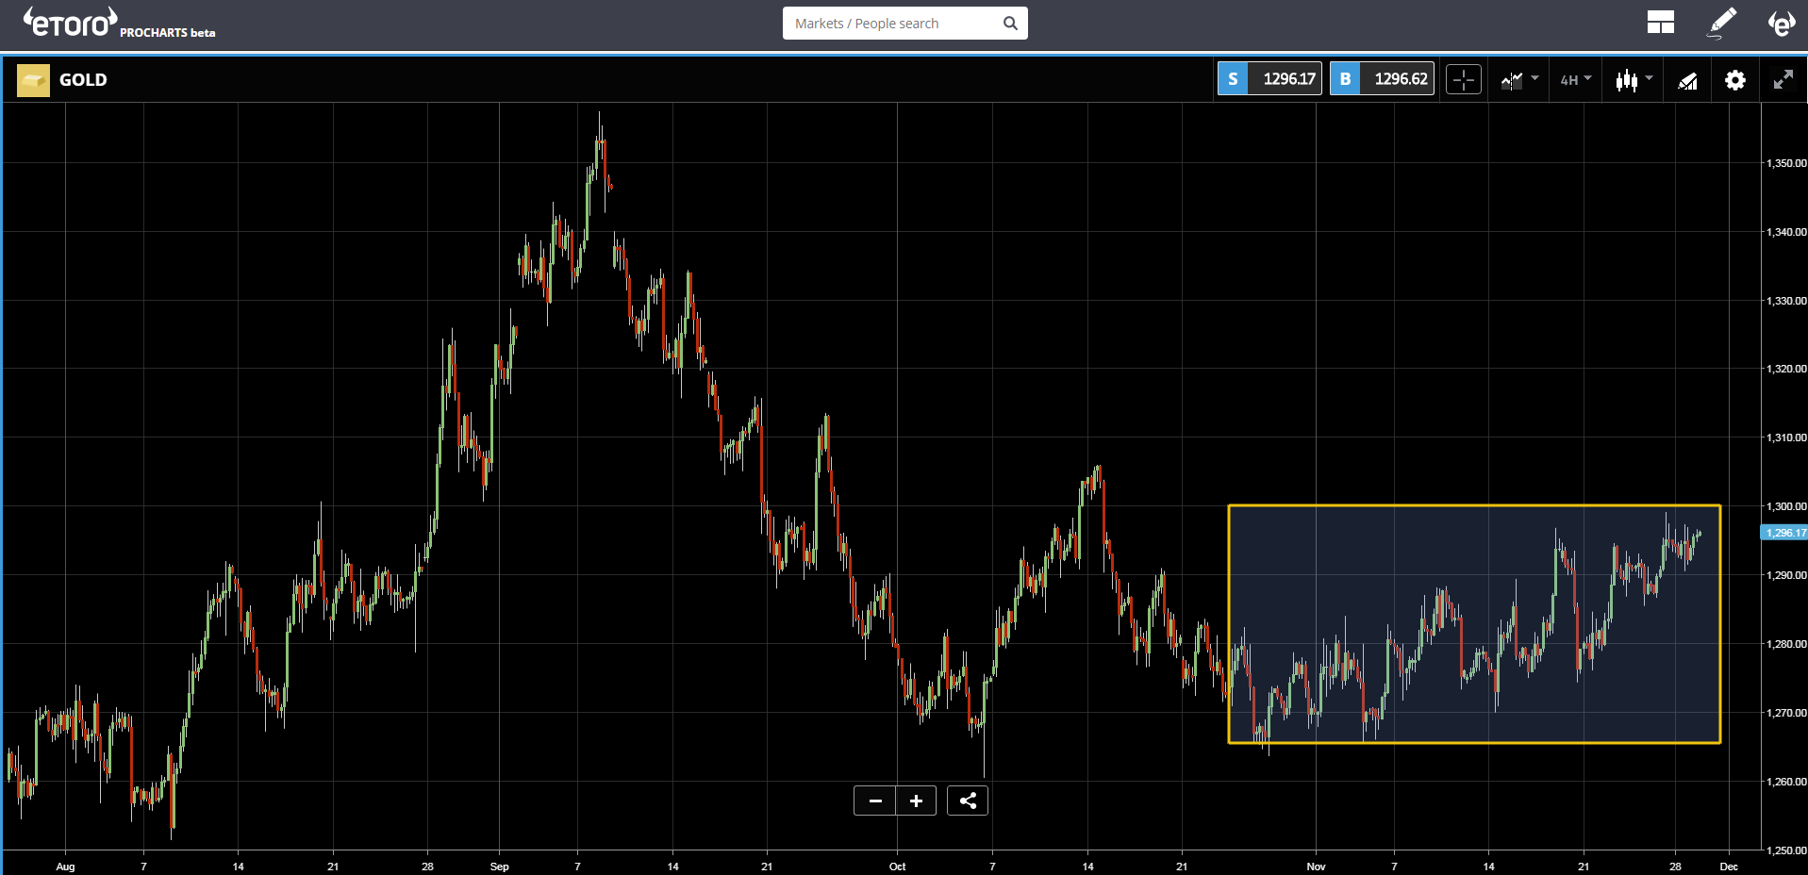Viewport: 1808px width, 875px height.
Task: Open the chart layout grid selector
Action: (x=1660, y=23)
